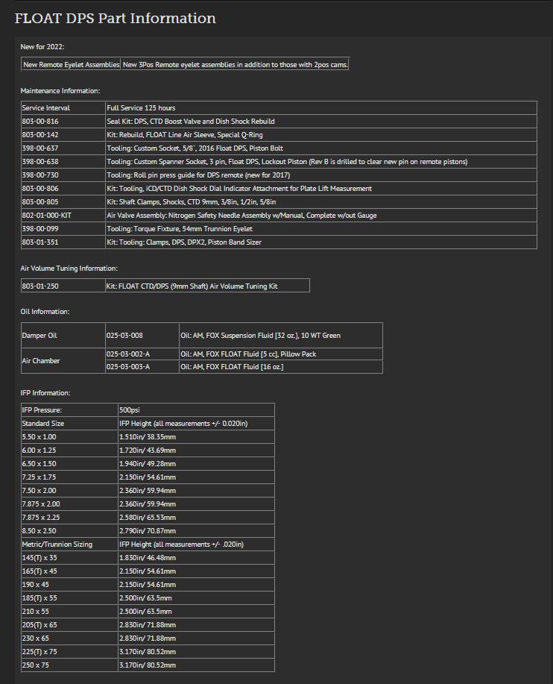The height and width of the screenshot is (684, 553).
Task: Click 'Full Service 125 hours' cell
Action: 321,107
